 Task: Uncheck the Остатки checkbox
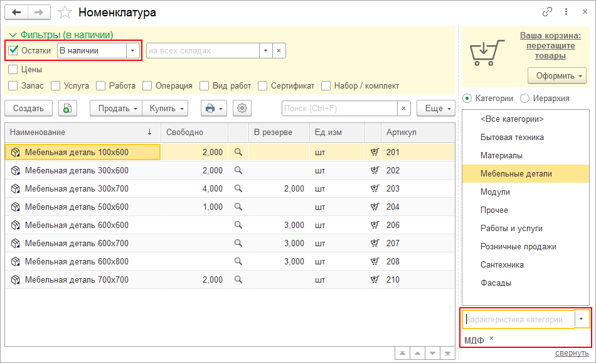pos(13,50)
